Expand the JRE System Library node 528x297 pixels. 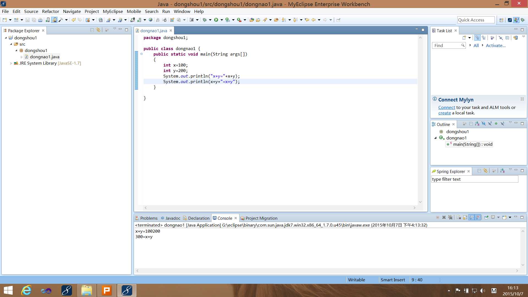11,63
